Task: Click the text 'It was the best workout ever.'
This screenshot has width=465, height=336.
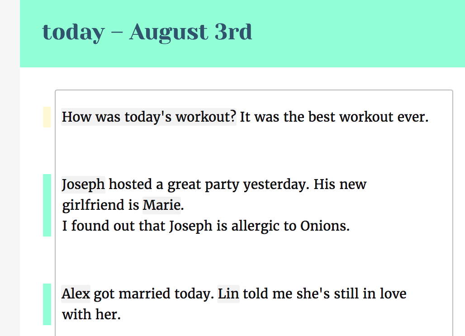Action: [x=334, y=117]
